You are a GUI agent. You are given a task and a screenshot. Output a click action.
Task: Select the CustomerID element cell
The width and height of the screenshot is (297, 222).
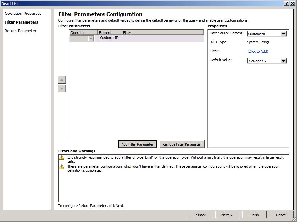pyautogui.click(x=109, y=38)
